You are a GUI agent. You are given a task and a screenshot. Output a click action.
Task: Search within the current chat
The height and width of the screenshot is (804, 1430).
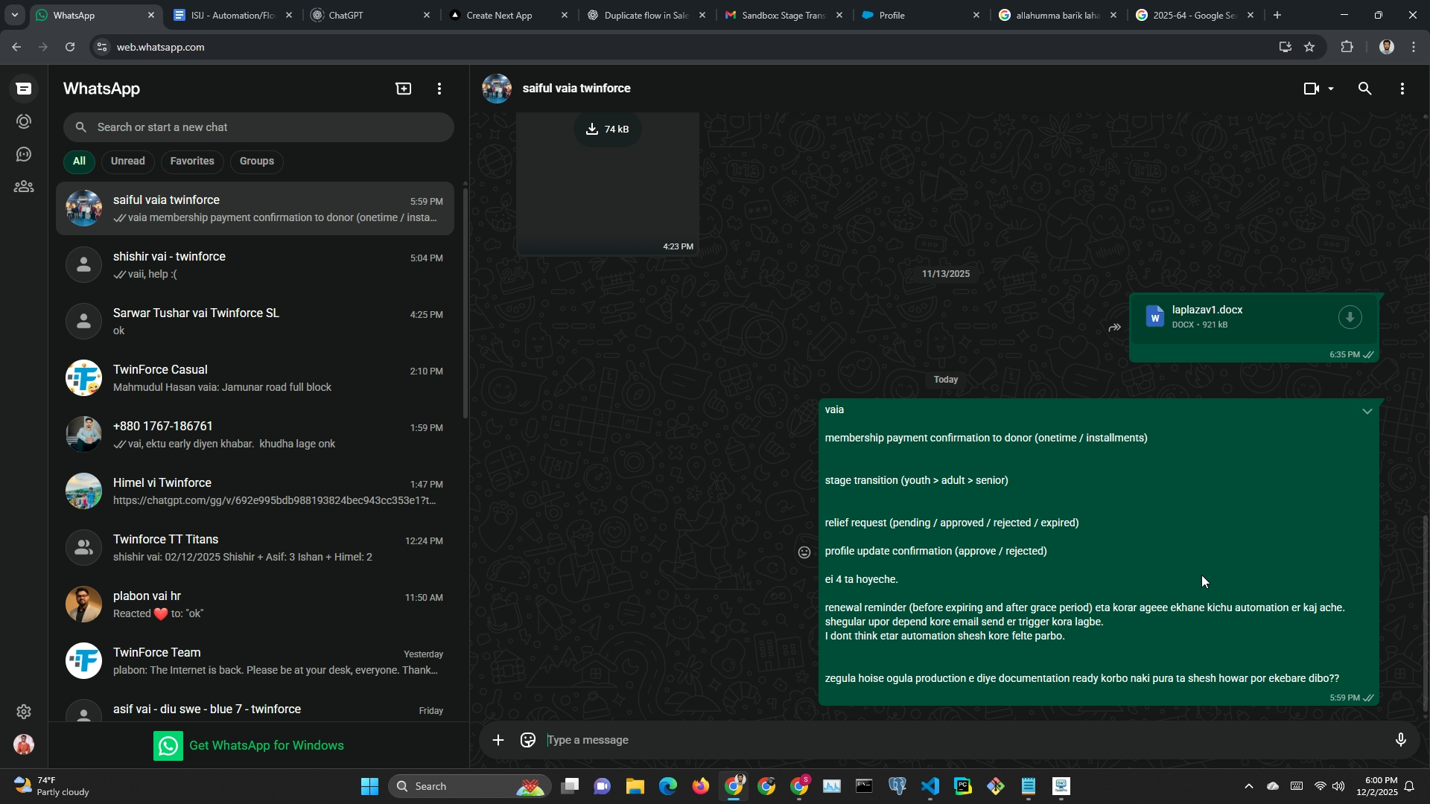1364,89
